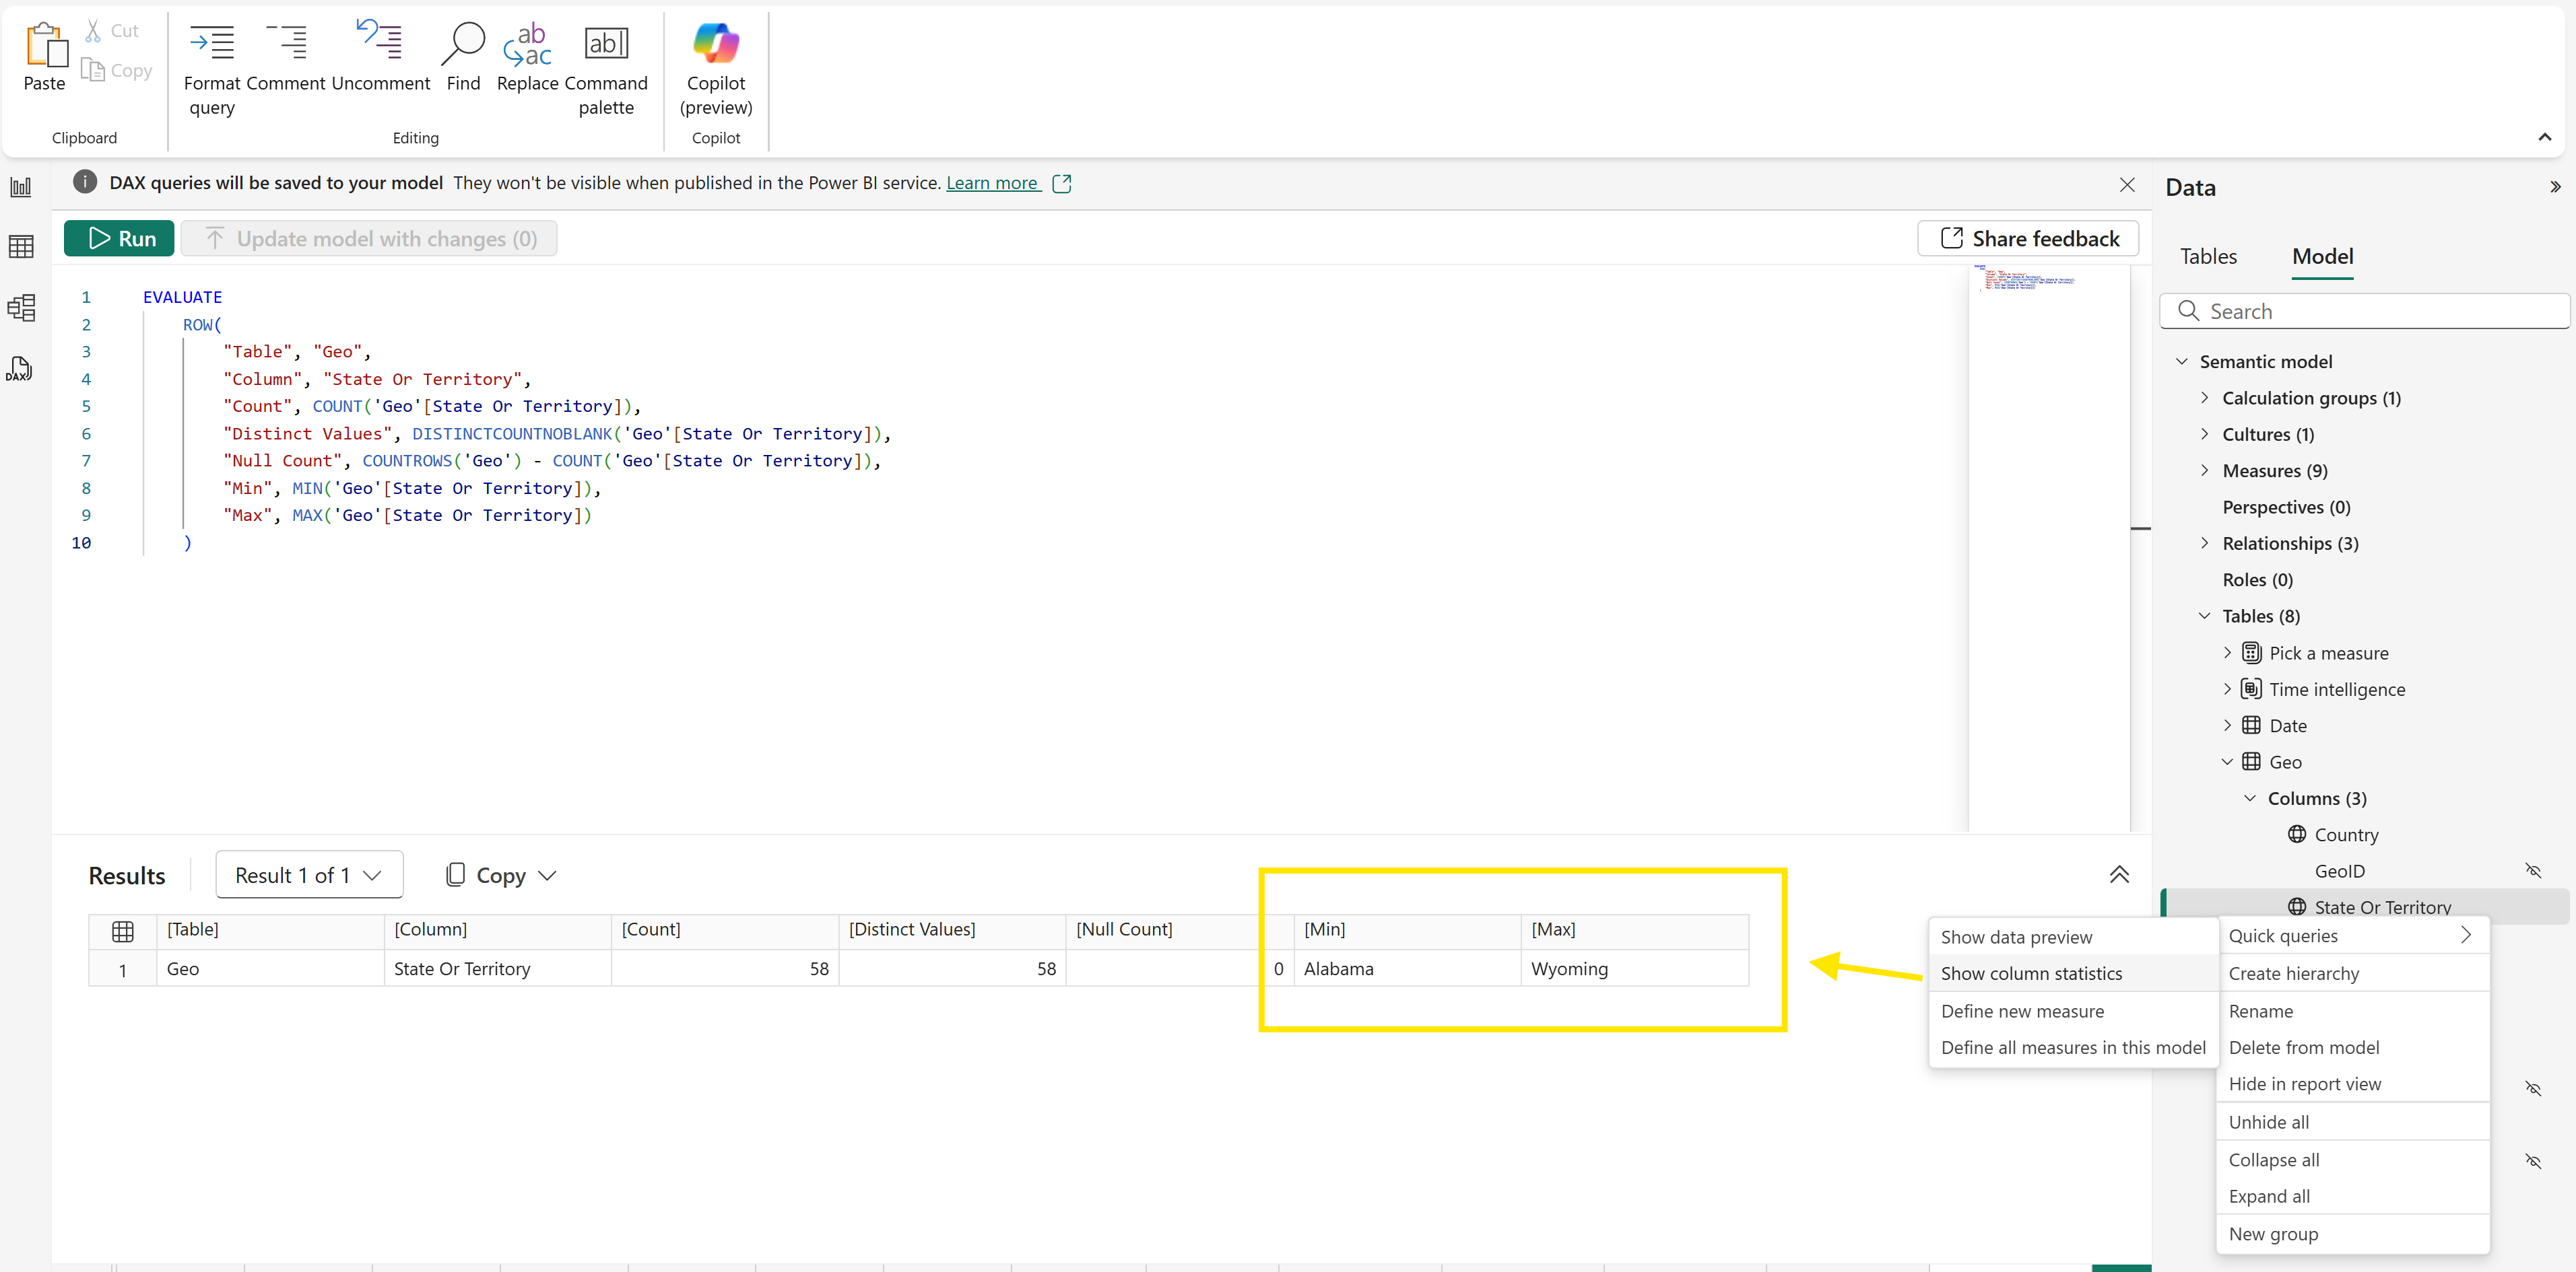The width and height of the screenshot is (2576, 1272).
Task: Click the green Run button
Action: (119, 239)
